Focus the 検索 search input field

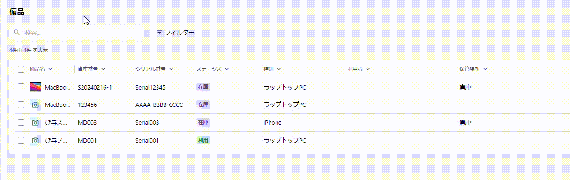(x=77, y=32)
